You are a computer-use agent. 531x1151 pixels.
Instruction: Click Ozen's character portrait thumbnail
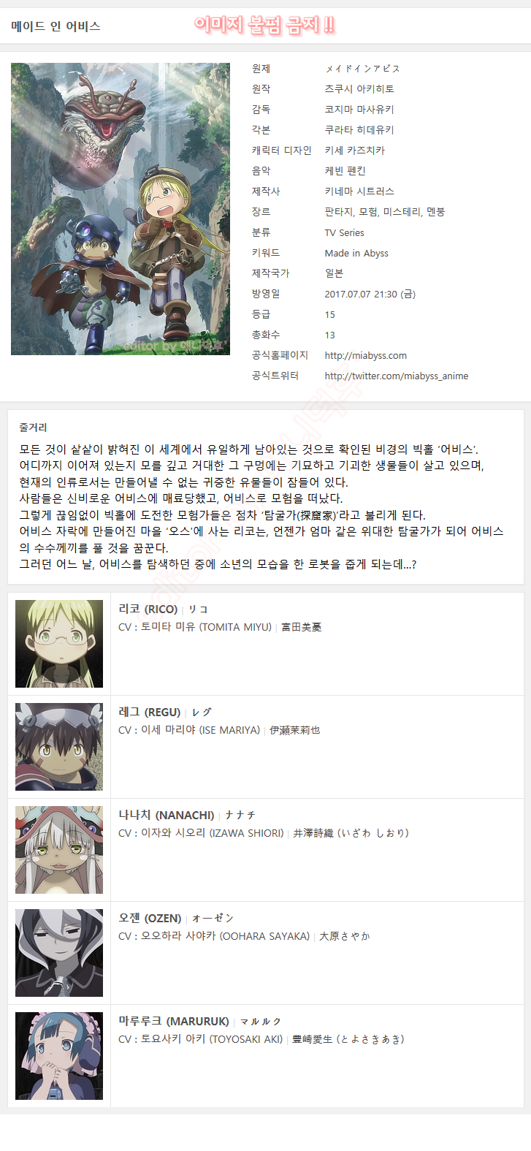coord(59,953)
